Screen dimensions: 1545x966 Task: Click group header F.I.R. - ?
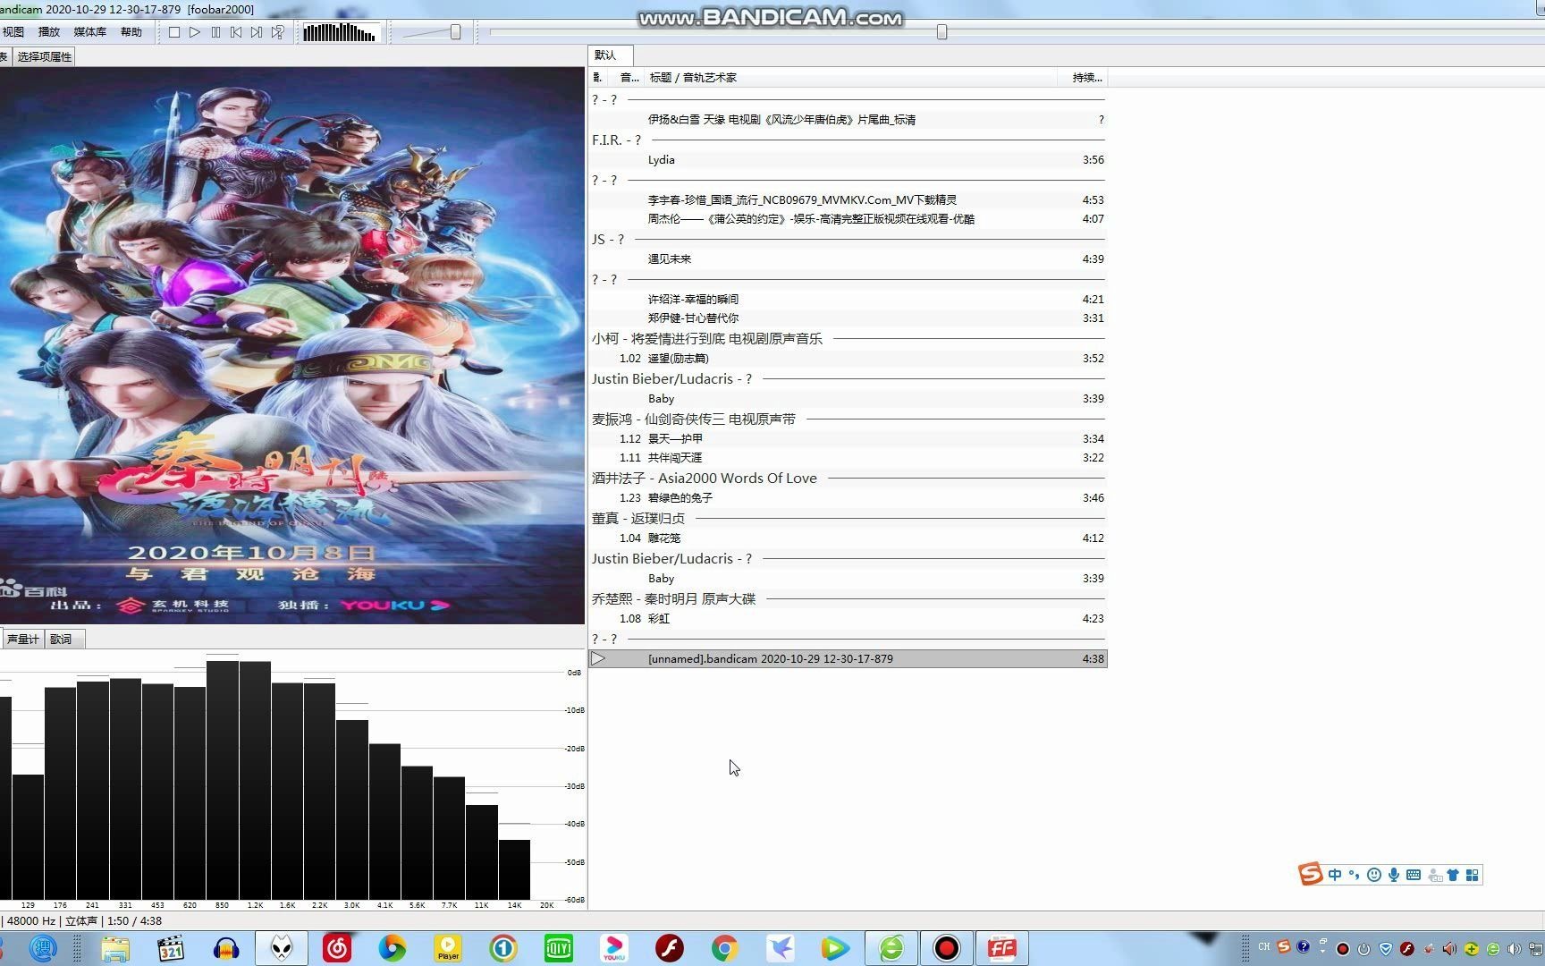tap(847, 140)
